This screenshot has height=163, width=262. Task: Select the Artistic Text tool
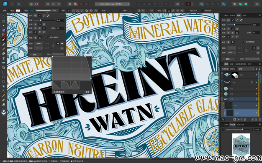(3, 91)
